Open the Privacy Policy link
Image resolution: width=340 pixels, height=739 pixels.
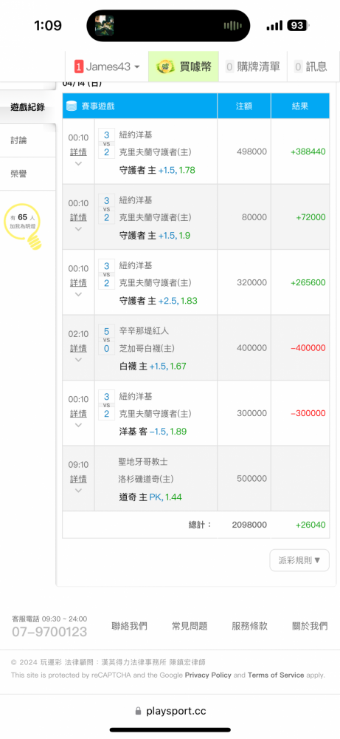[208, 675]
